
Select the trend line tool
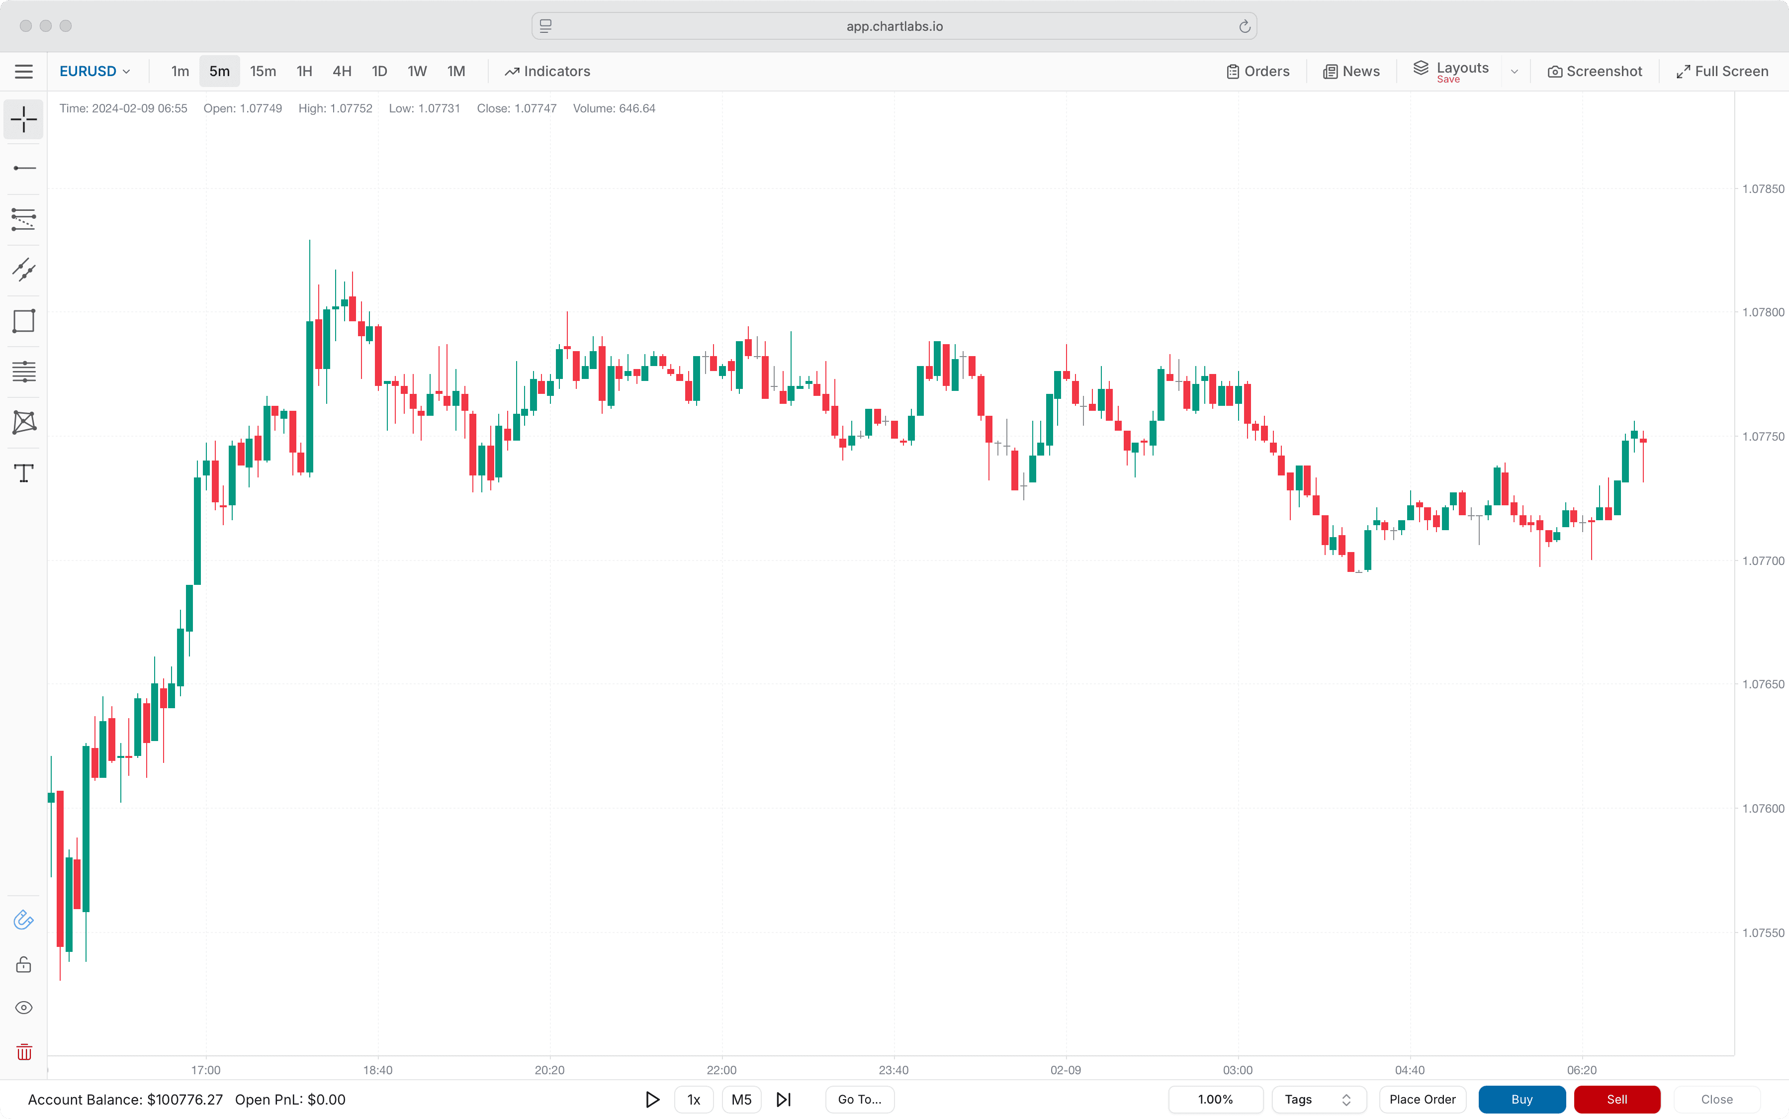point(24,270)
